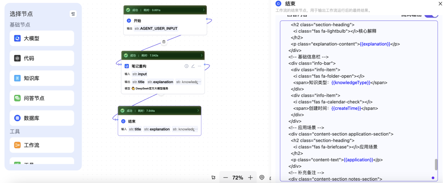Click the {{explanation}} variable in the editor
Screen dimensions: 443x183
click(x=375, y=44)
